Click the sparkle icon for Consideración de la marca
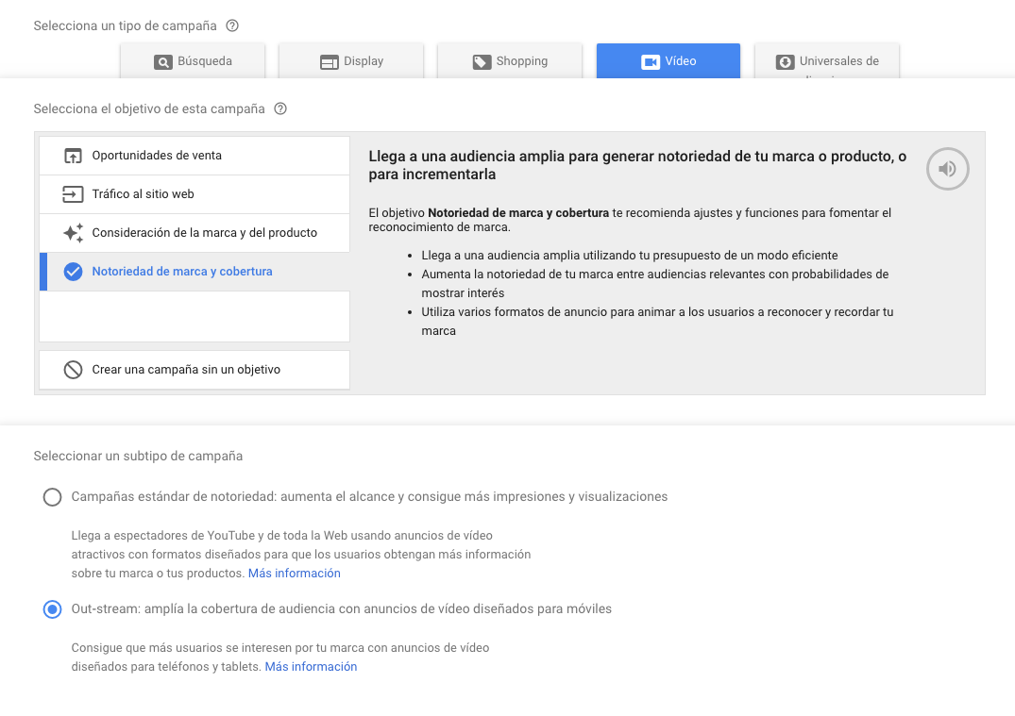Image resolution: width=1015 pixels, height=716 pixels. click(73, 233)
